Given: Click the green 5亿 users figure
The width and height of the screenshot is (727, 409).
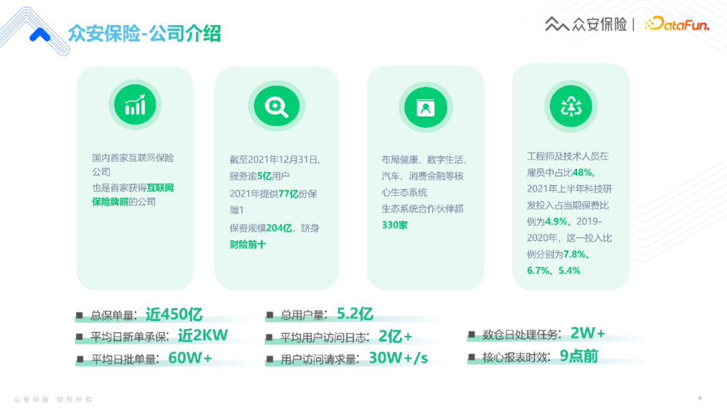Looking at the screenshot, I should pyautogui.click(x=265, y=176).
